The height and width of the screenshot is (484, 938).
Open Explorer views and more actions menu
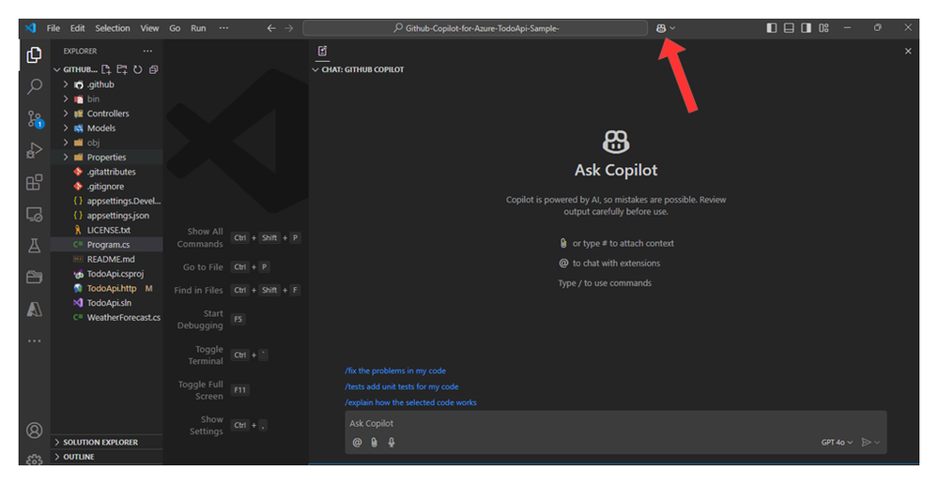coord(147,51)
